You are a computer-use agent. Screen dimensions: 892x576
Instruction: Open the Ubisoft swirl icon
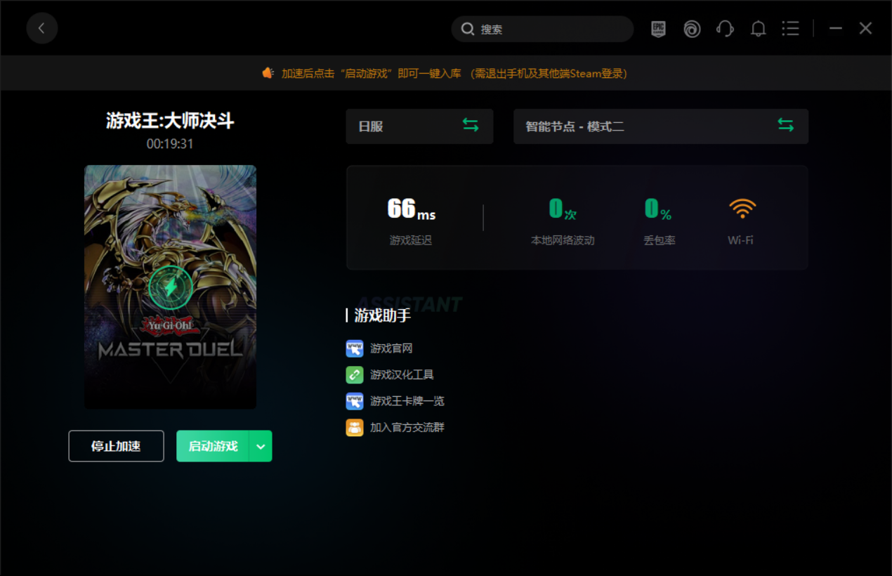tap(692, 29)
